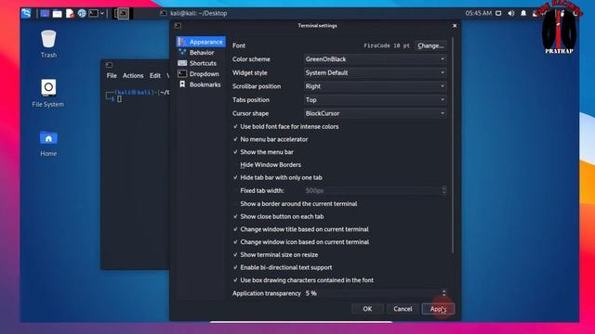Click the Apply button
Viewport: 595px width, 334px height.
click(x=438, y=309)
